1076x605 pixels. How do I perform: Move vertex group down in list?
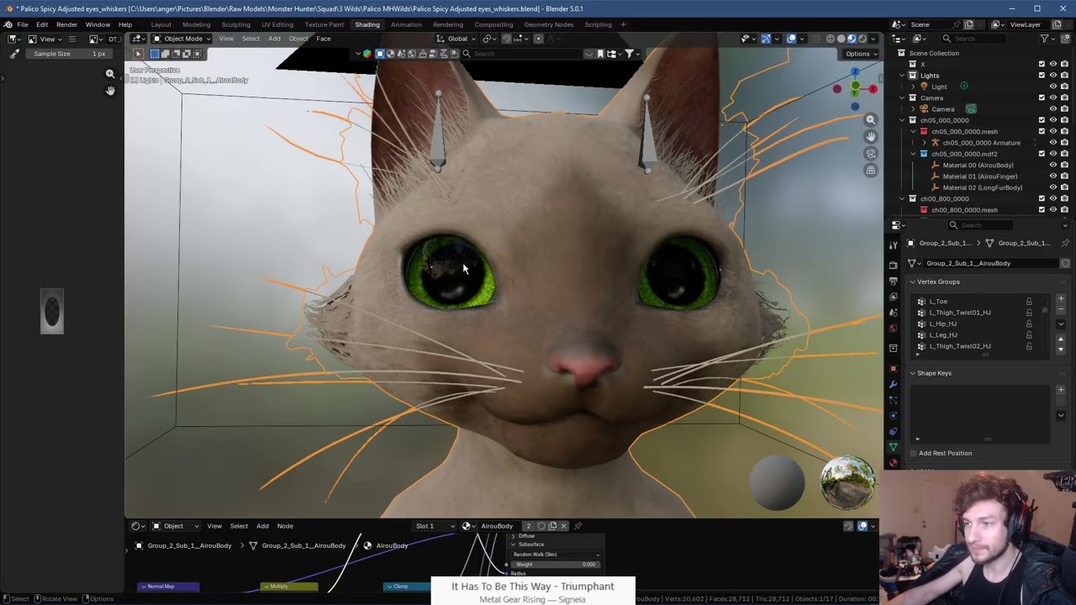[1061, 349]
